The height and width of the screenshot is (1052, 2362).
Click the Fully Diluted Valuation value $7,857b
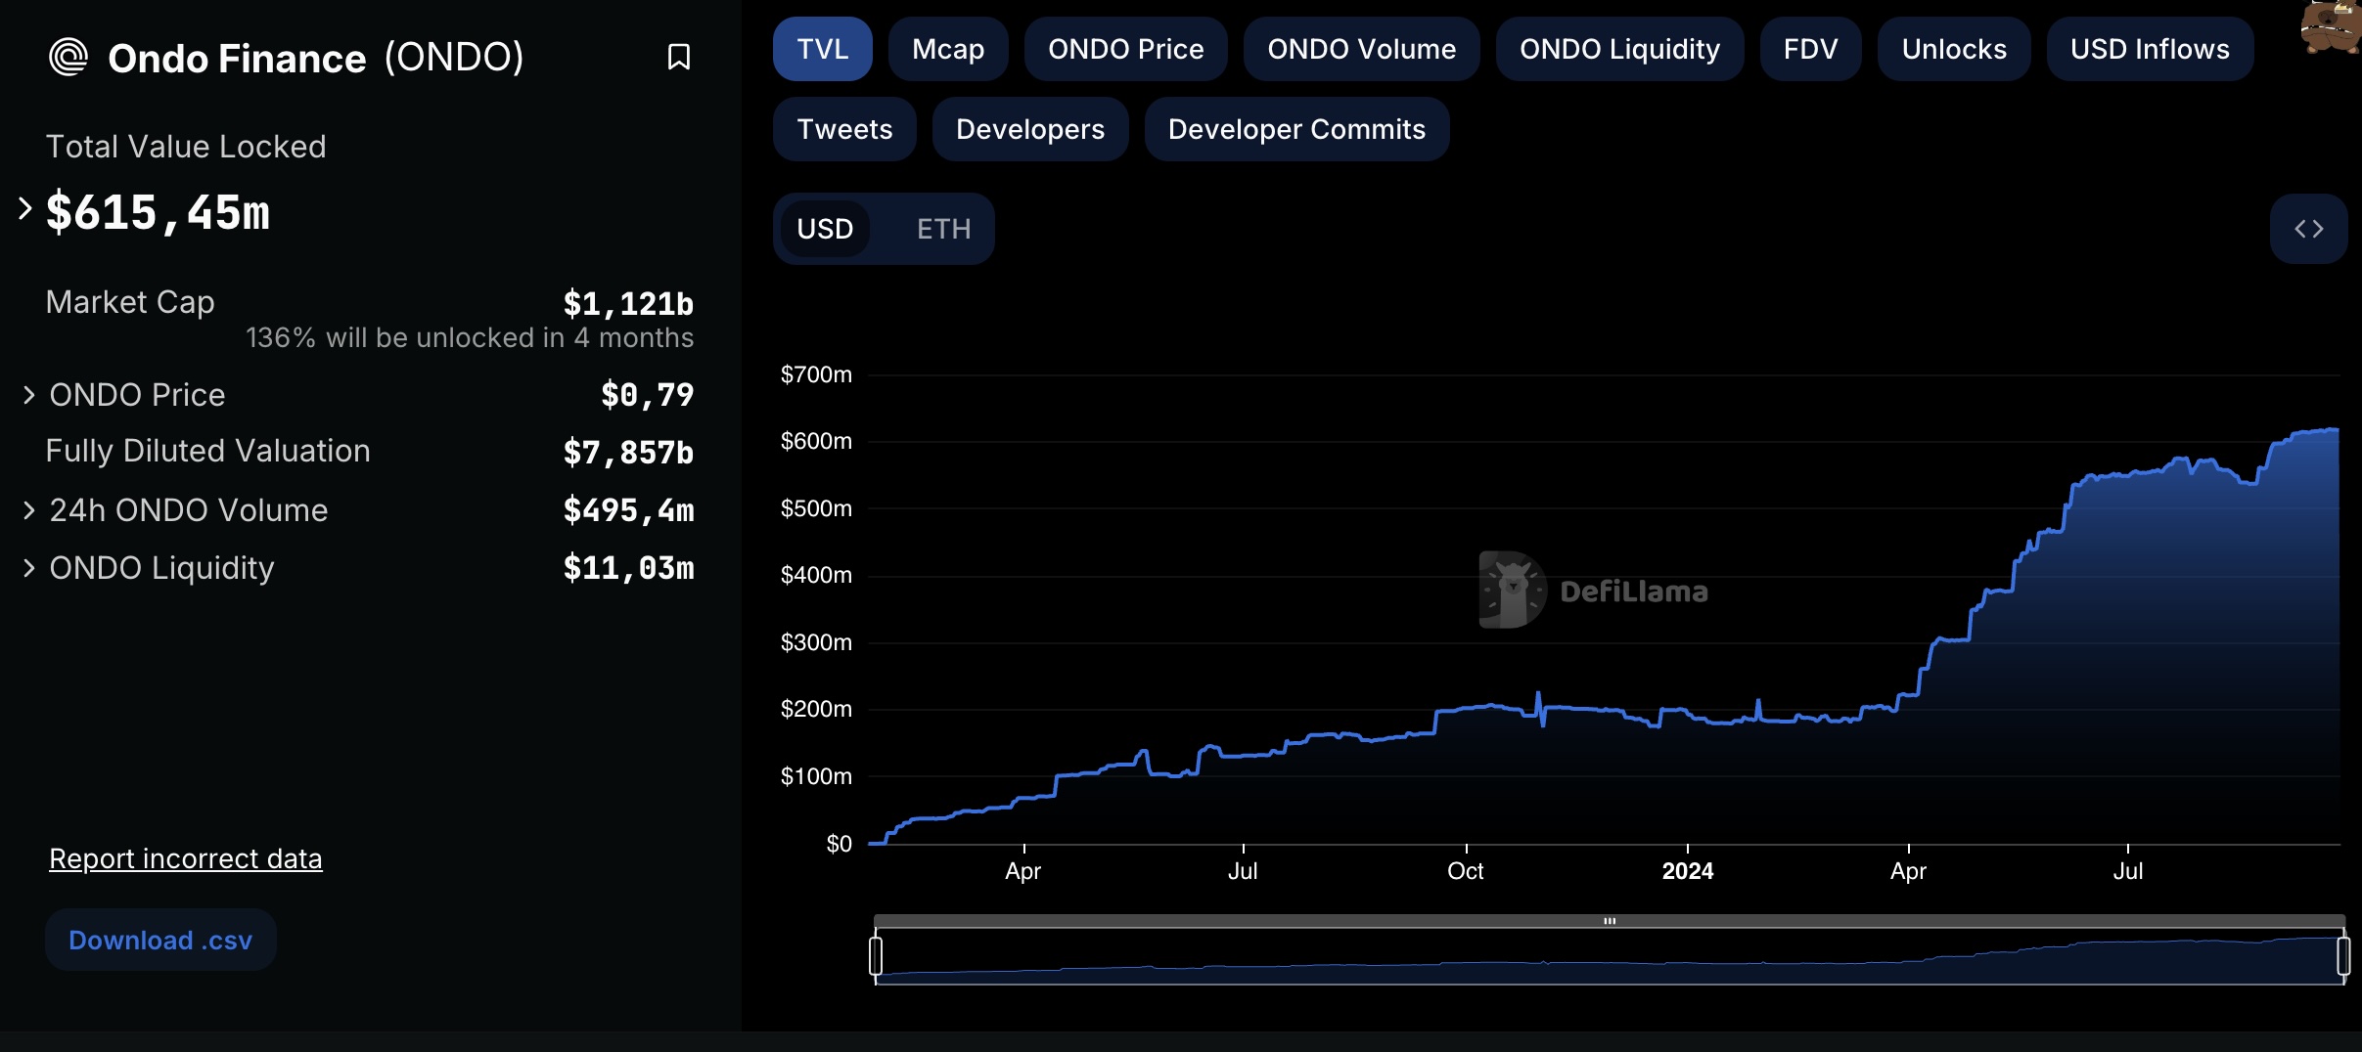(628, 453)
